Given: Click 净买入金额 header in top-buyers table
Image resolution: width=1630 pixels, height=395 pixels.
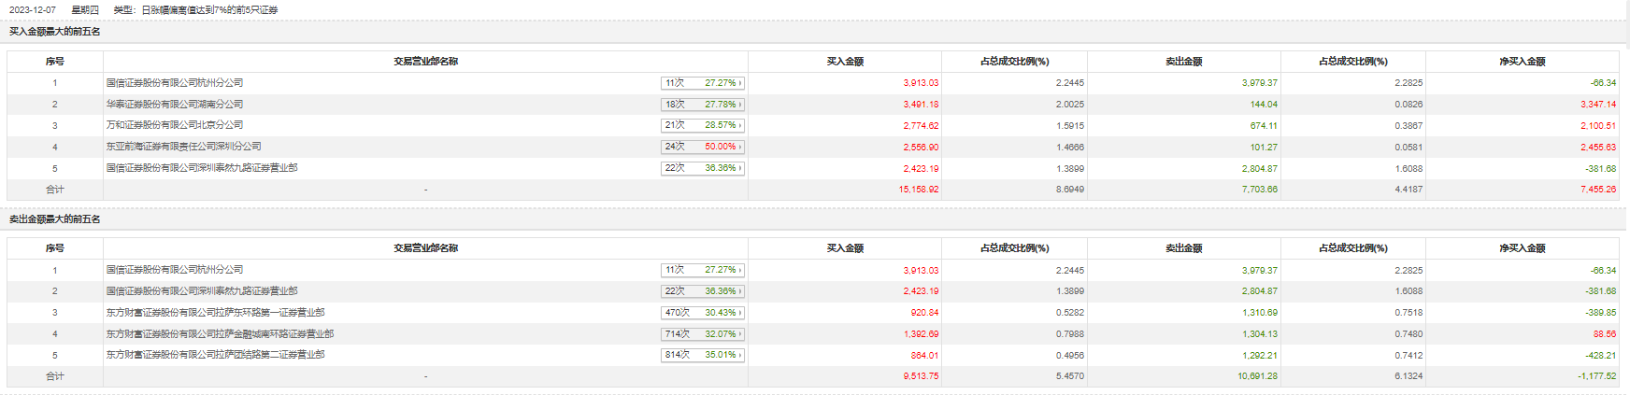Looking at the screenshot, I should [1523, 62].
